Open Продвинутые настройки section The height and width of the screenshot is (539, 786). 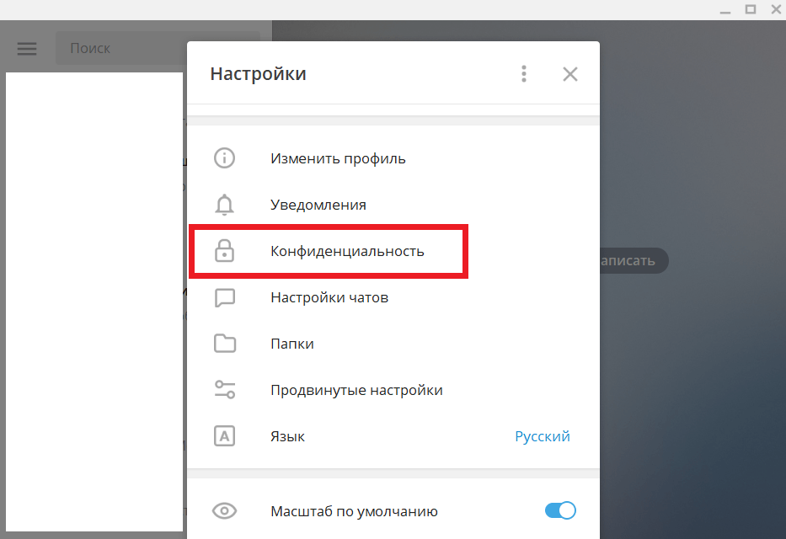pyautogui.click(x=356, y=390)
